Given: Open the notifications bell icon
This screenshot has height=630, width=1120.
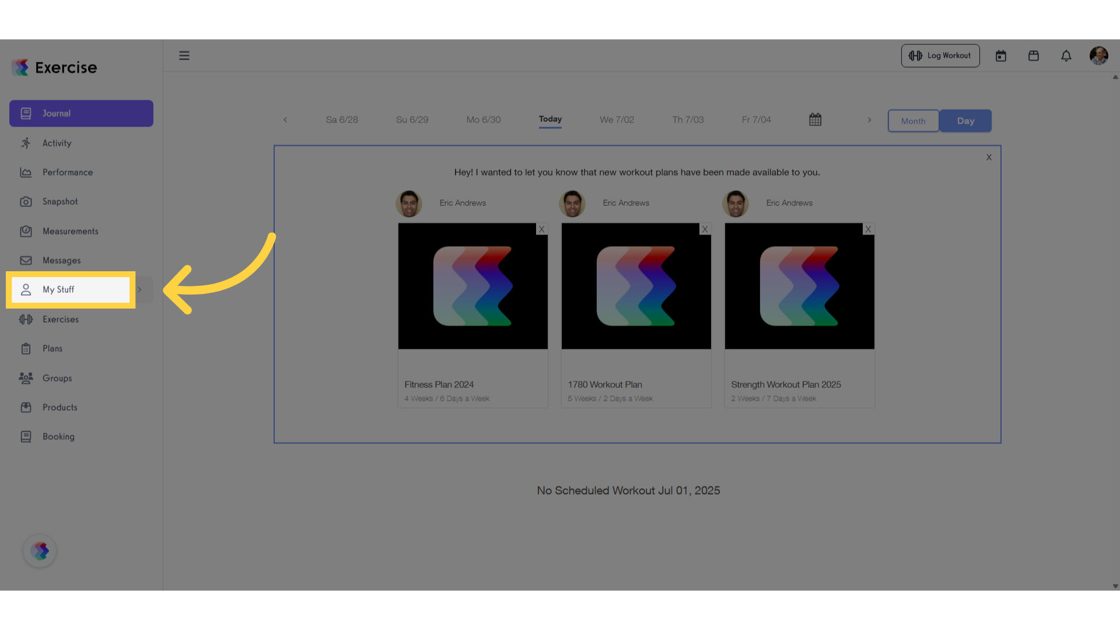Looking at the screenshot, I should point(1066,55).
